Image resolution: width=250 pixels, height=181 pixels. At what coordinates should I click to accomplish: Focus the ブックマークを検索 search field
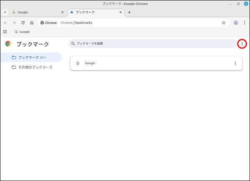tap(152, 43)
